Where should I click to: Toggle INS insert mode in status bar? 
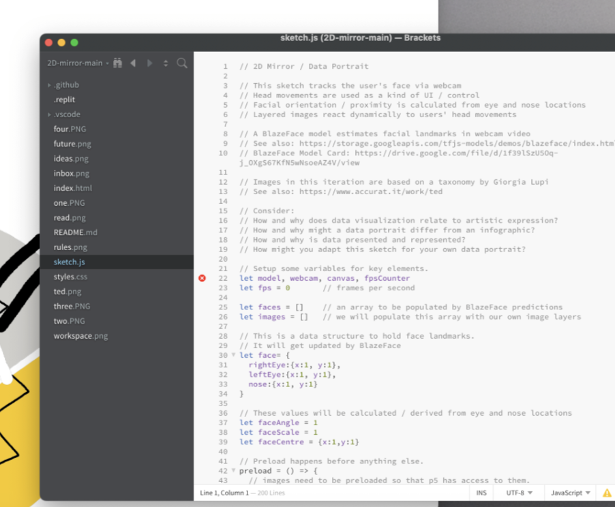pyautogui.click(x=481, y=493)
